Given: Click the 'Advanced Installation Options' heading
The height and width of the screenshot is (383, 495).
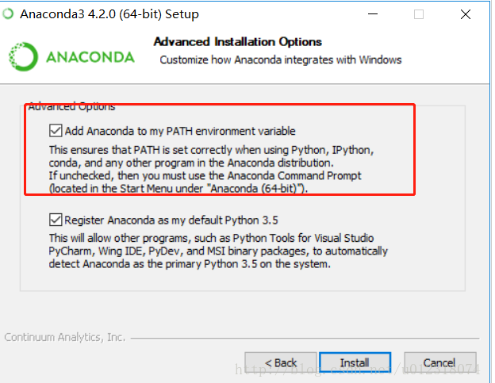Looking at the screenshot, I should [238, 42].
